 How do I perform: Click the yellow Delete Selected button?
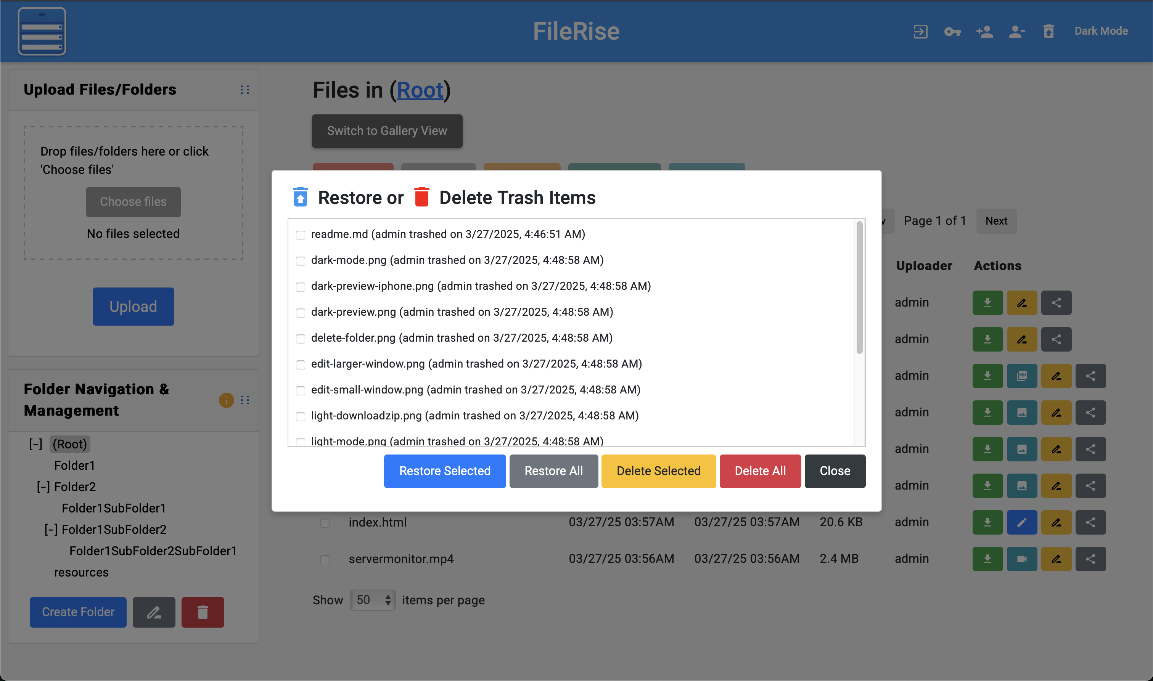(658, 471)
